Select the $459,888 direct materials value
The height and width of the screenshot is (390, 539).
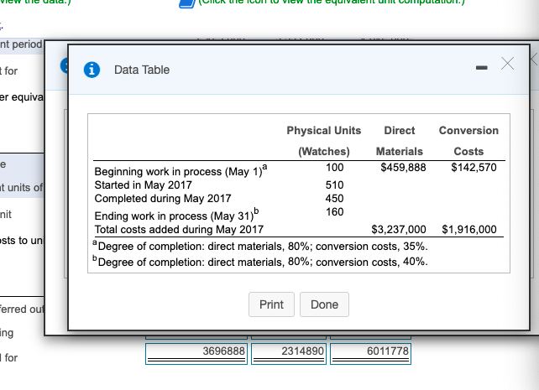click(x=403, y=167)
